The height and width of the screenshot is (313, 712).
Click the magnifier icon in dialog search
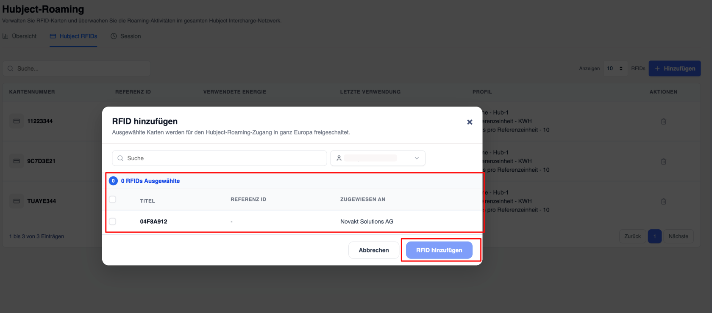coord(120,158)
